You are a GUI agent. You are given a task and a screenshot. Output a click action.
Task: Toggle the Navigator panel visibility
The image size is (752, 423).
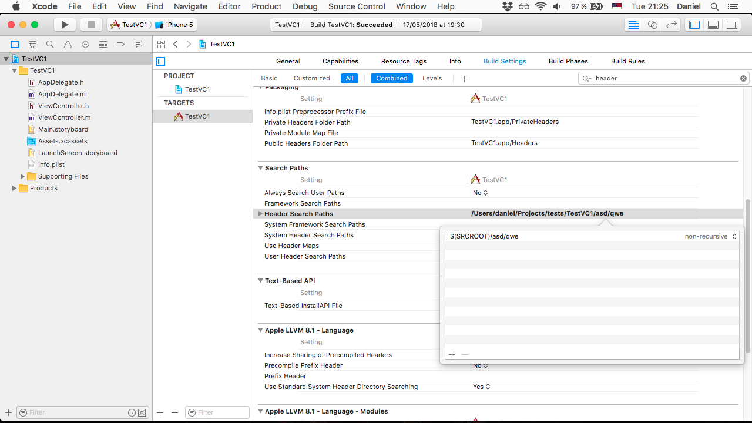(x=694, y=25)
